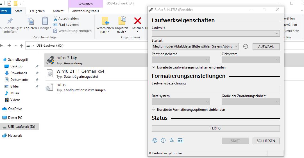
Task: Switch to Start ribbon tab
Action: click(19, 11)
